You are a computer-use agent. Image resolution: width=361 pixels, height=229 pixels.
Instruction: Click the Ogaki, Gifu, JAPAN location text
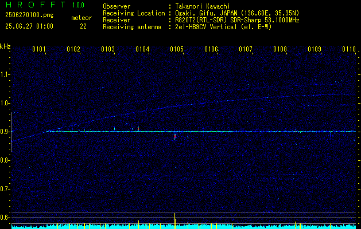click(x=237, y=13)
